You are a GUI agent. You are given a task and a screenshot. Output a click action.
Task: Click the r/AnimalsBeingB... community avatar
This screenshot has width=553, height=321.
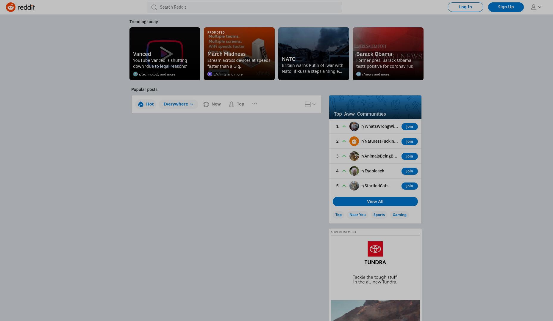click(354, 156)
